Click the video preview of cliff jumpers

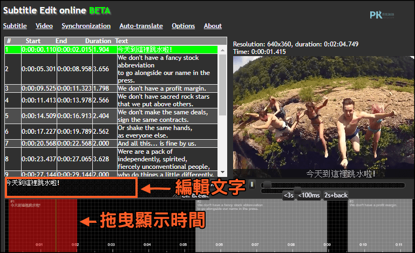coord(323,117)
